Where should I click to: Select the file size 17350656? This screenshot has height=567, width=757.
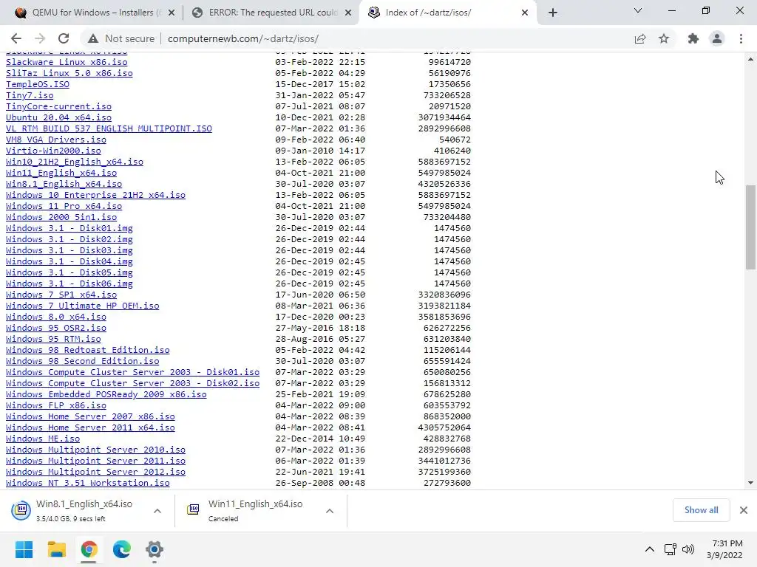point(449,84)
